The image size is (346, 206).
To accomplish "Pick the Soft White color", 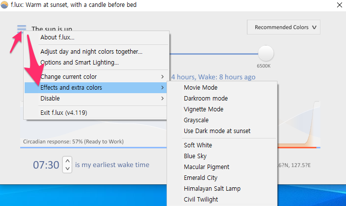I will [222, 145].
